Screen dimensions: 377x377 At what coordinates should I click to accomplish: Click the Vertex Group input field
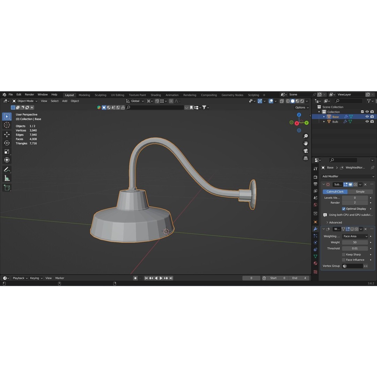(353, 266)
